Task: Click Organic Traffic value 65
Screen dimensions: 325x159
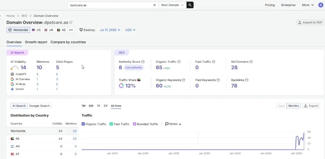Action: pyautogui.click(x=159, y=67)
